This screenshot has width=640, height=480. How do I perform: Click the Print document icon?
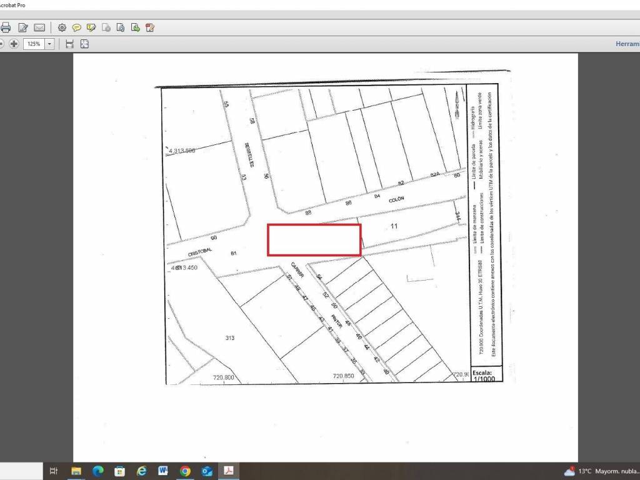[6, 27]
